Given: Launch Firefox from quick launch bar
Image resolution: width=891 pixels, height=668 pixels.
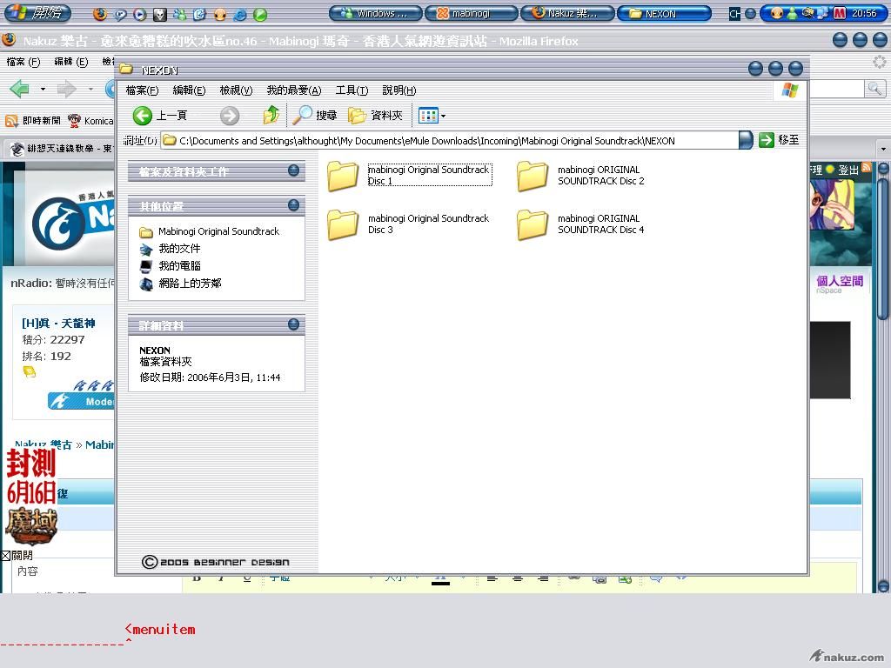Looking at the screenshot, I should click(x=100, y=14).
